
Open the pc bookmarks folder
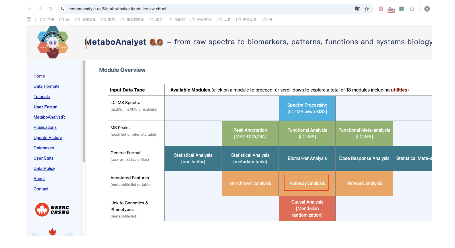(x=65, y=19)
